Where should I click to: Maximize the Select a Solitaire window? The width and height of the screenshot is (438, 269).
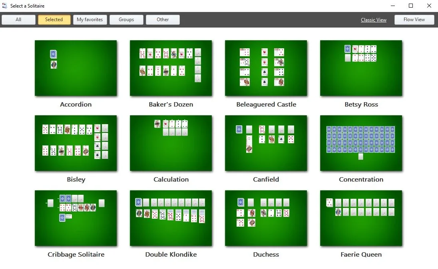tap(411, 6)
